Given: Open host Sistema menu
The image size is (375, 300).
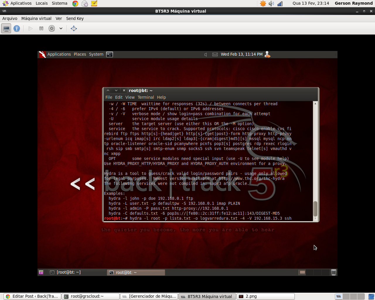Looking at the screenshot, I should (x=59, y=3).
